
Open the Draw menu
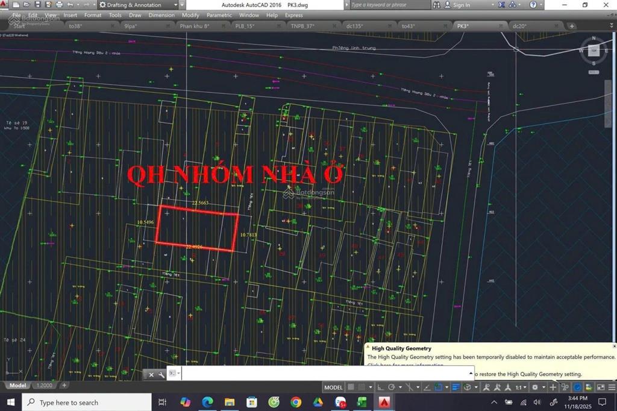tap(135, 15)
